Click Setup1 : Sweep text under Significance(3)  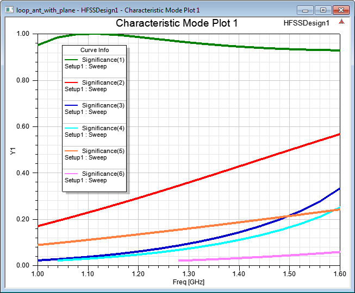click(x=86, y=112)
